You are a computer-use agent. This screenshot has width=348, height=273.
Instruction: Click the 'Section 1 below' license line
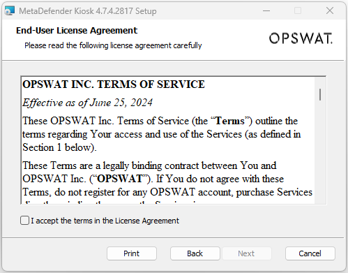click(x=59, y=147)
